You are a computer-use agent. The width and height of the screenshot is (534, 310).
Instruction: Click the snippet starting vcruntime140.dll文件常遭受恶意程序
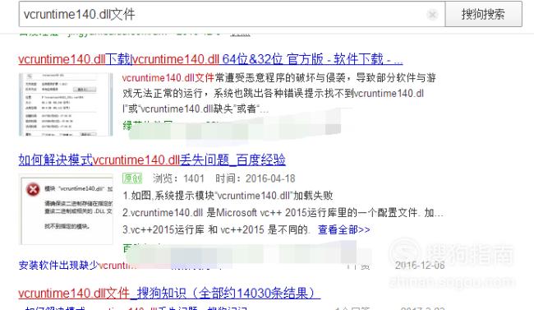click(279, 93)
